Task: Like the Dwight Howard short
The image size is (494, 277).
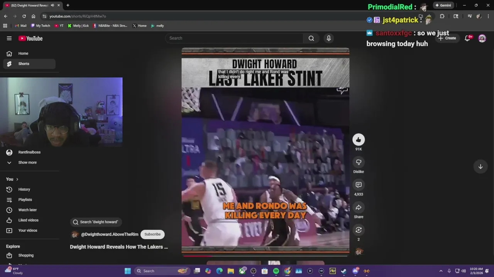Action: pyautogui.click(x=359, y=140)
